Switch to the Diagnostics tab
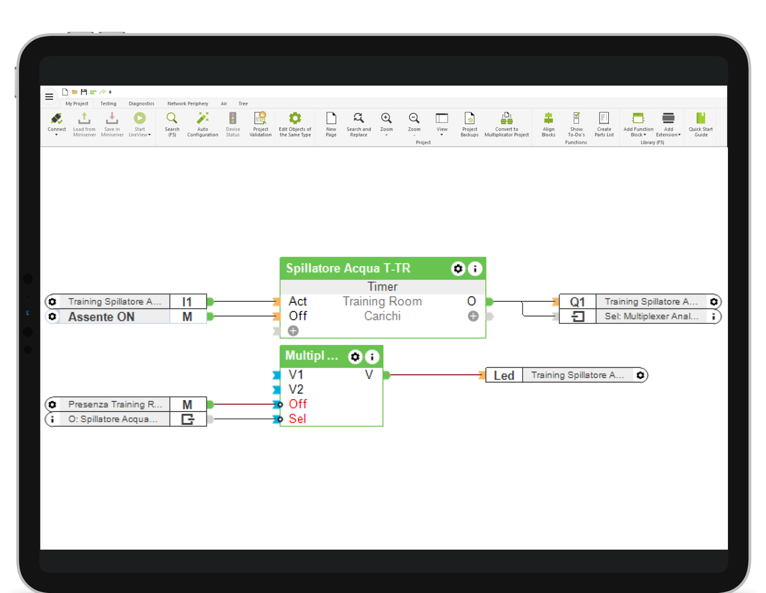This screenshot has width=766, height=593. click(141, 104)
